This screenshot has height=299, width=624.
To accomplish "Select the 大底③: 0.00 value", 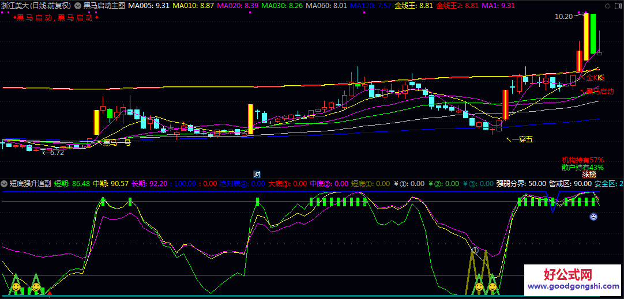I will 288,184.
